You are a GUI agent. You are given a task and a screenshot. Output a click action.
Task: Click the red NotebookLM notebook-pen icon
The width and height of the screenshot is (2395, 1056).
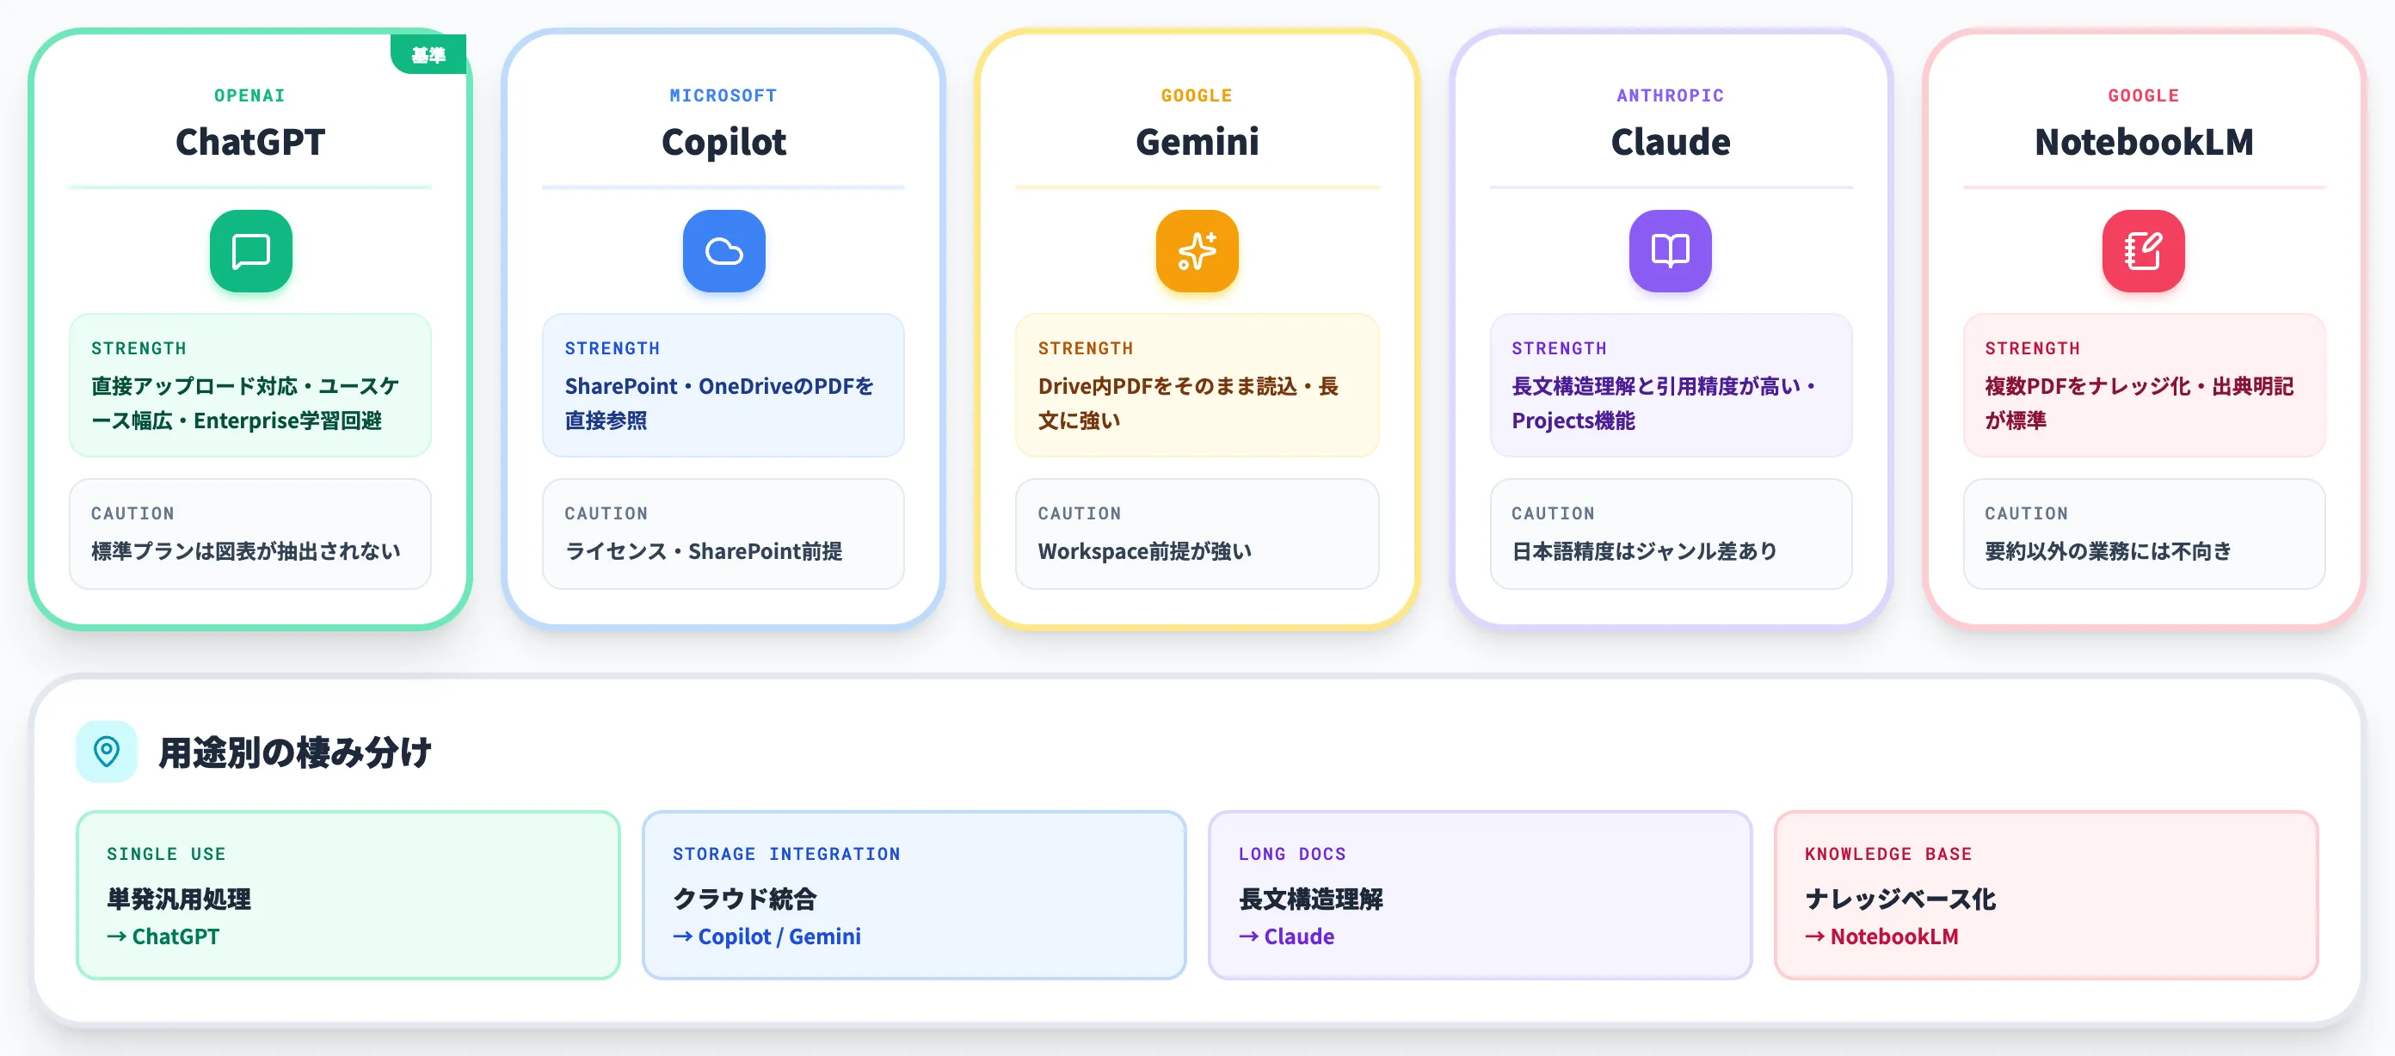tap(2143, 251)
